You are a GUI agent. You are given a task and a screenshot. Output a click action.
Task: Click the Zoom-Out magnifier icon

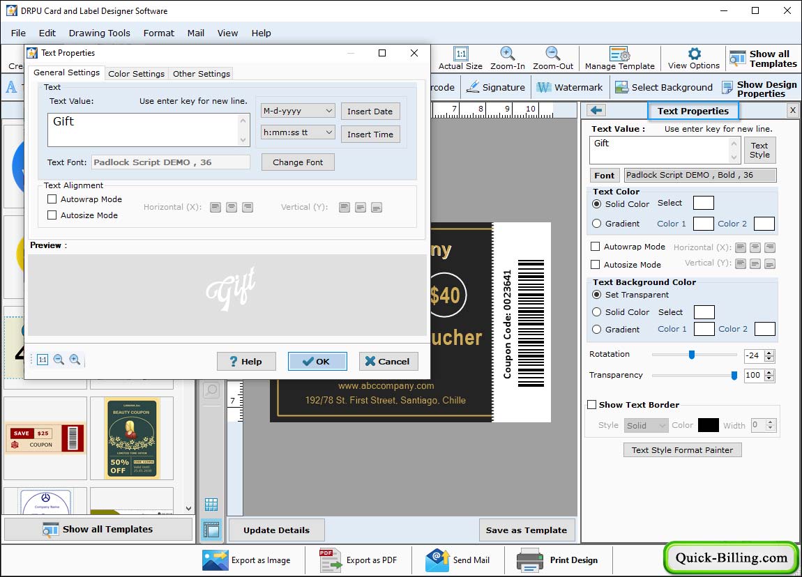pyautogui.click(x=553, y=53)
